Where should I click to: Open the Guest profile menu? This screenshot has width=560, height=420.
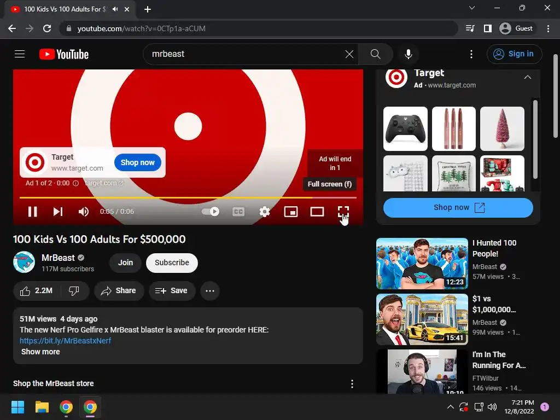516,28
